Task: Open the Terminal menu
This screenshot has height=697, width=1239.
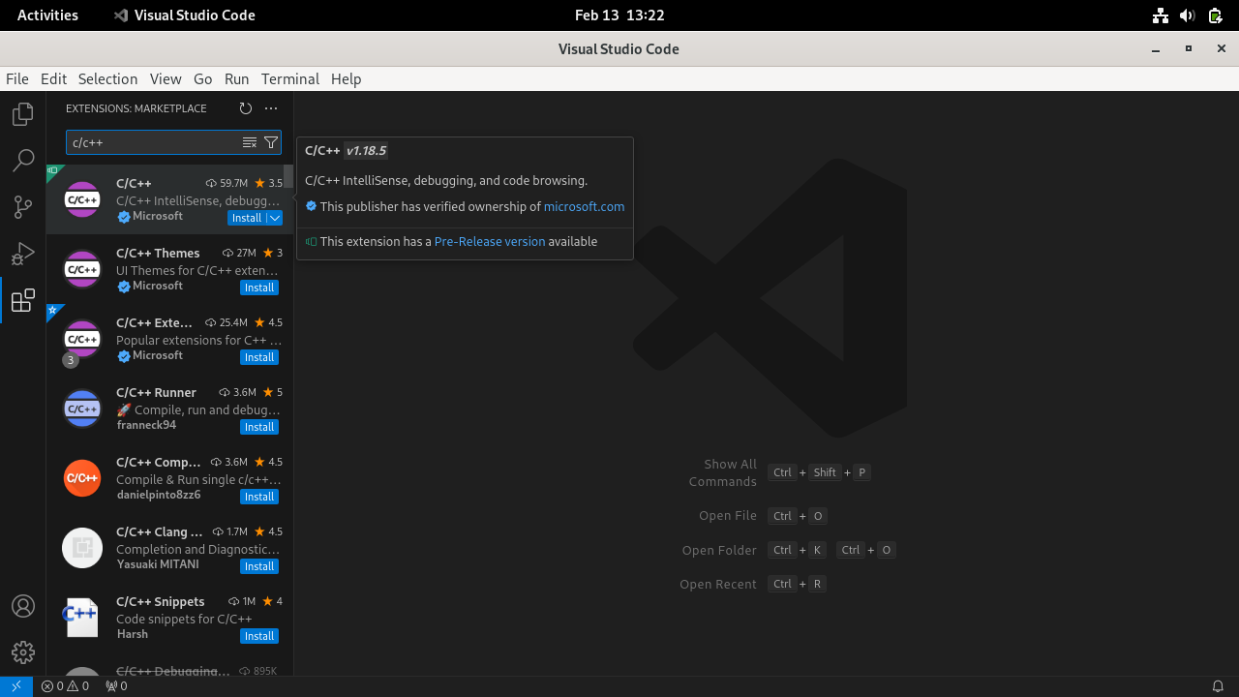Action: click(289, 78)
